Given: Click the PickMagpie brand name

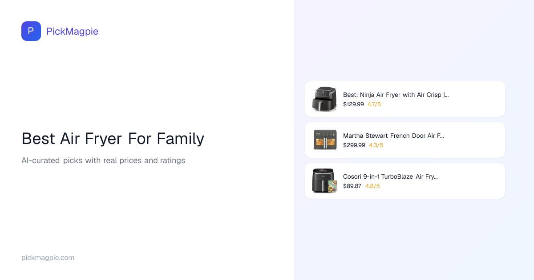Looking at the screenshot, I should tap(72, 31).
